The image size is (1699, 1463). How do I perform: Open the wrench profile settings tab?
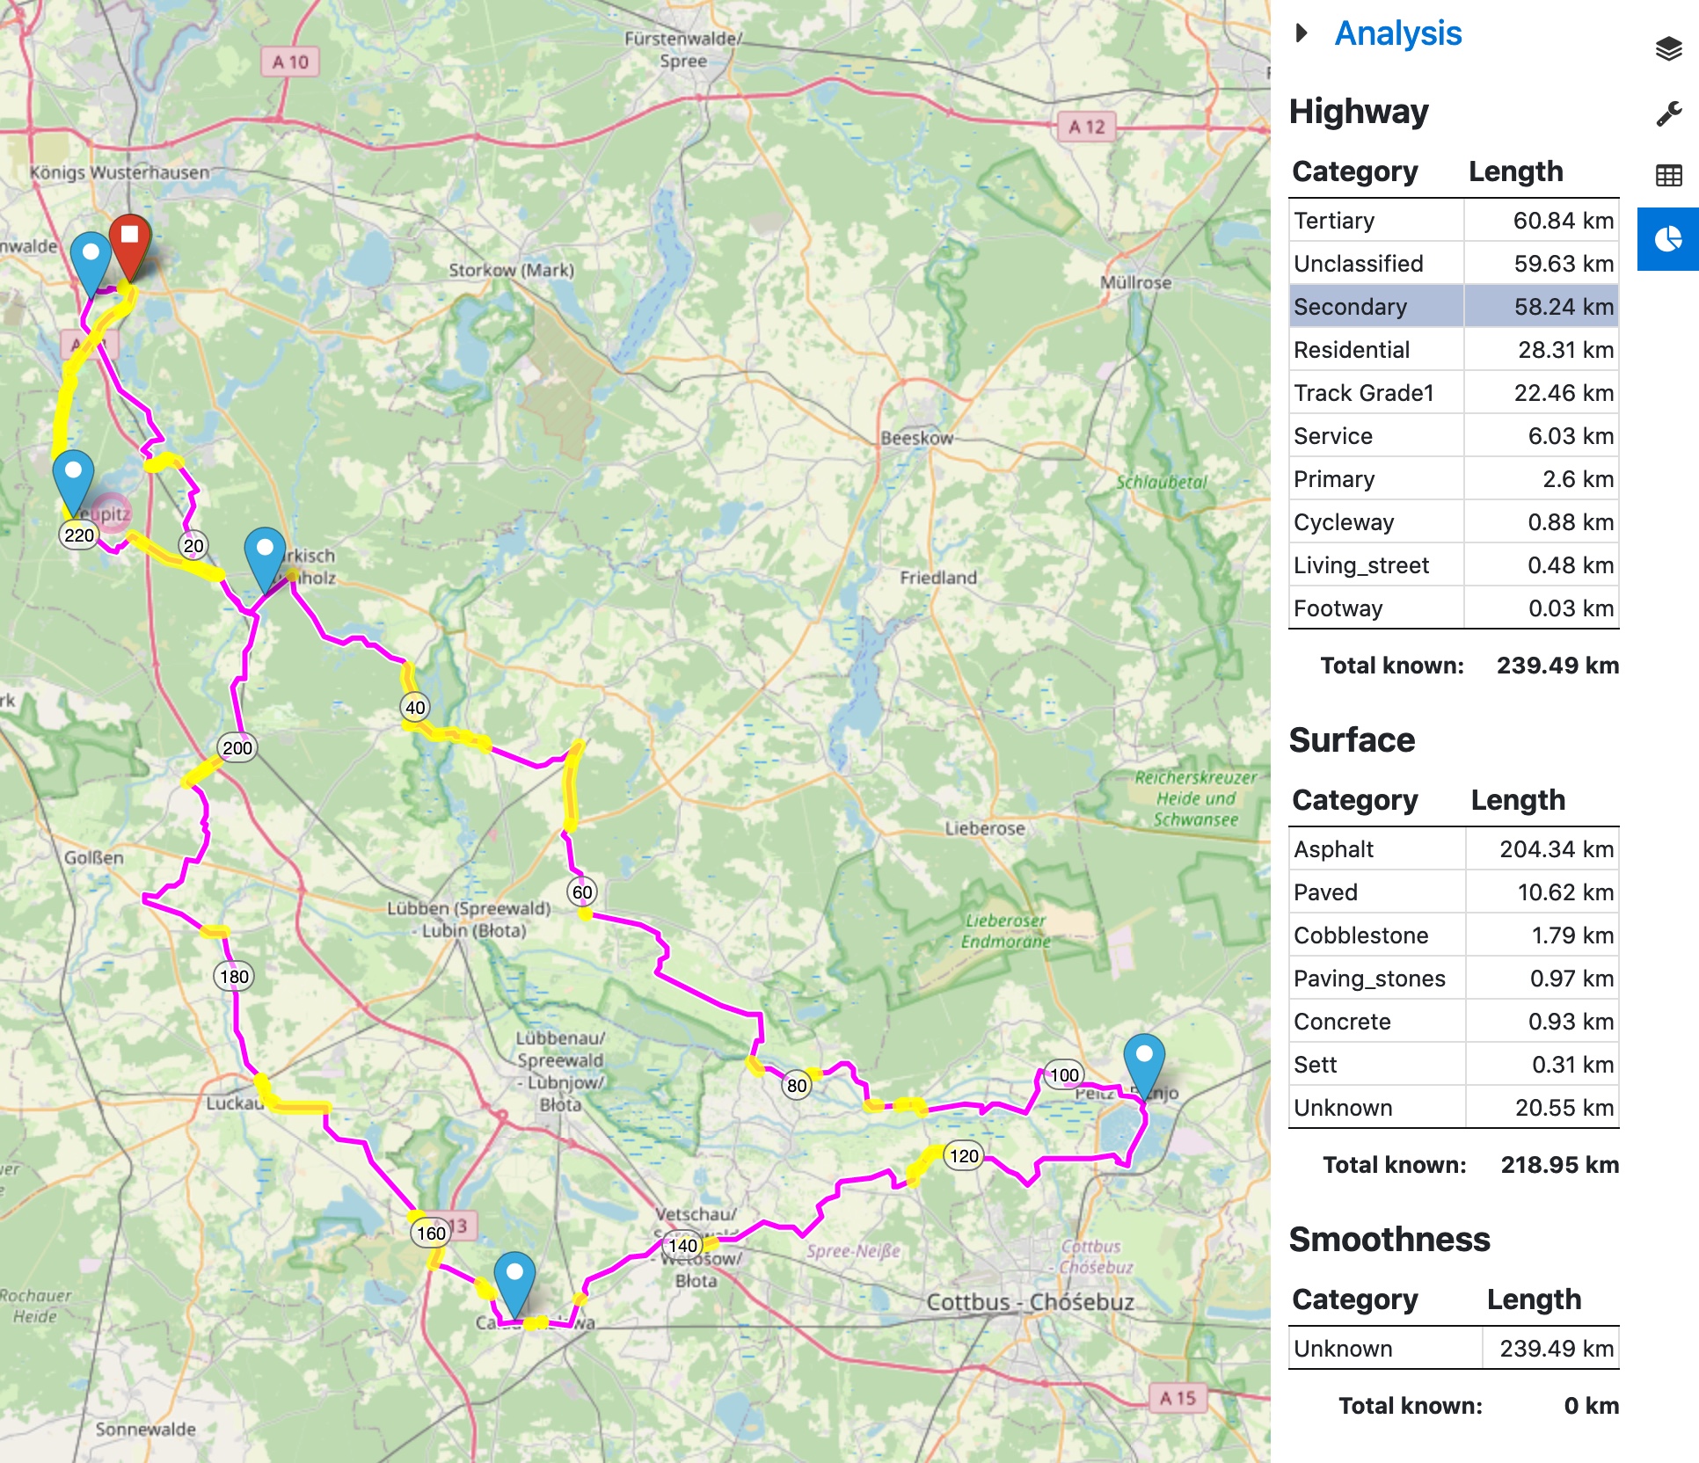coord(1668,113)
